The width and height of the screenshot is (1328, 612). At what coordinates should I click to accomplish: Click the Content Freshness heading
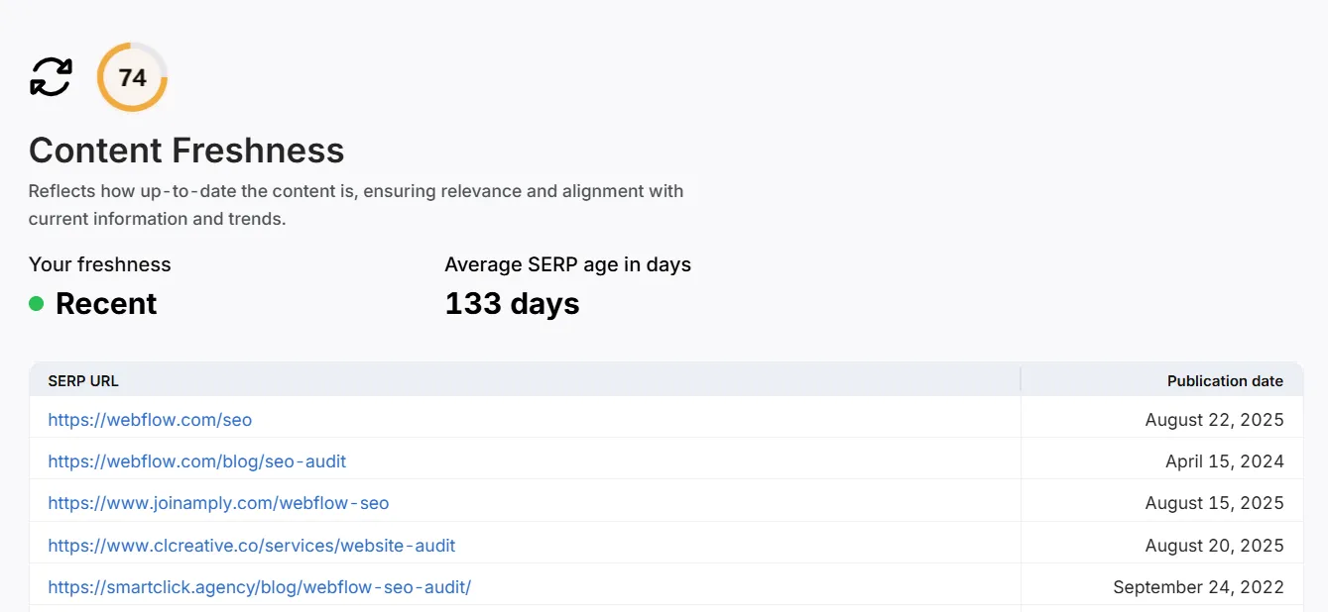click(x=186, y=150)
